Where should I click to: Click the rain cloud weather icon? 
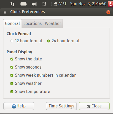(x=55, y=4)
